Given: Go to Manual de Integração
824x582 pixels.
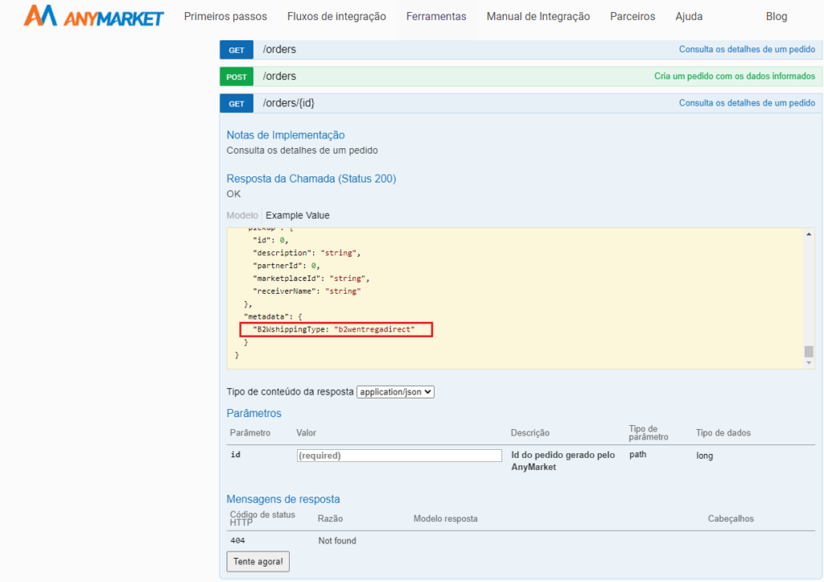Looking at the screenshot, I should click(538, 16).
